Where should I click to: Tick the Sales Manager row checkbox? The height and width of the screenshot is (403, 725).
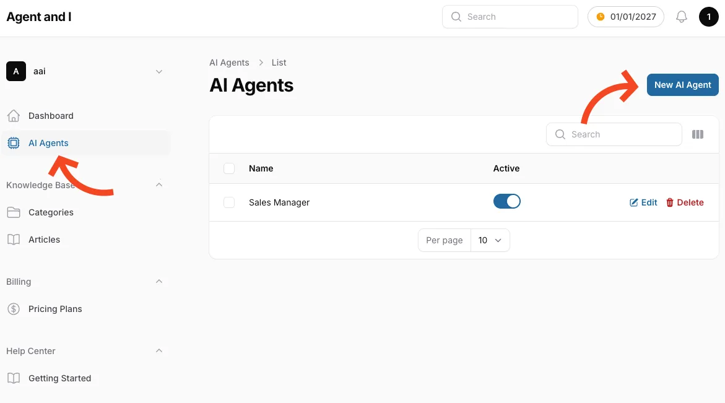point(229,202)
